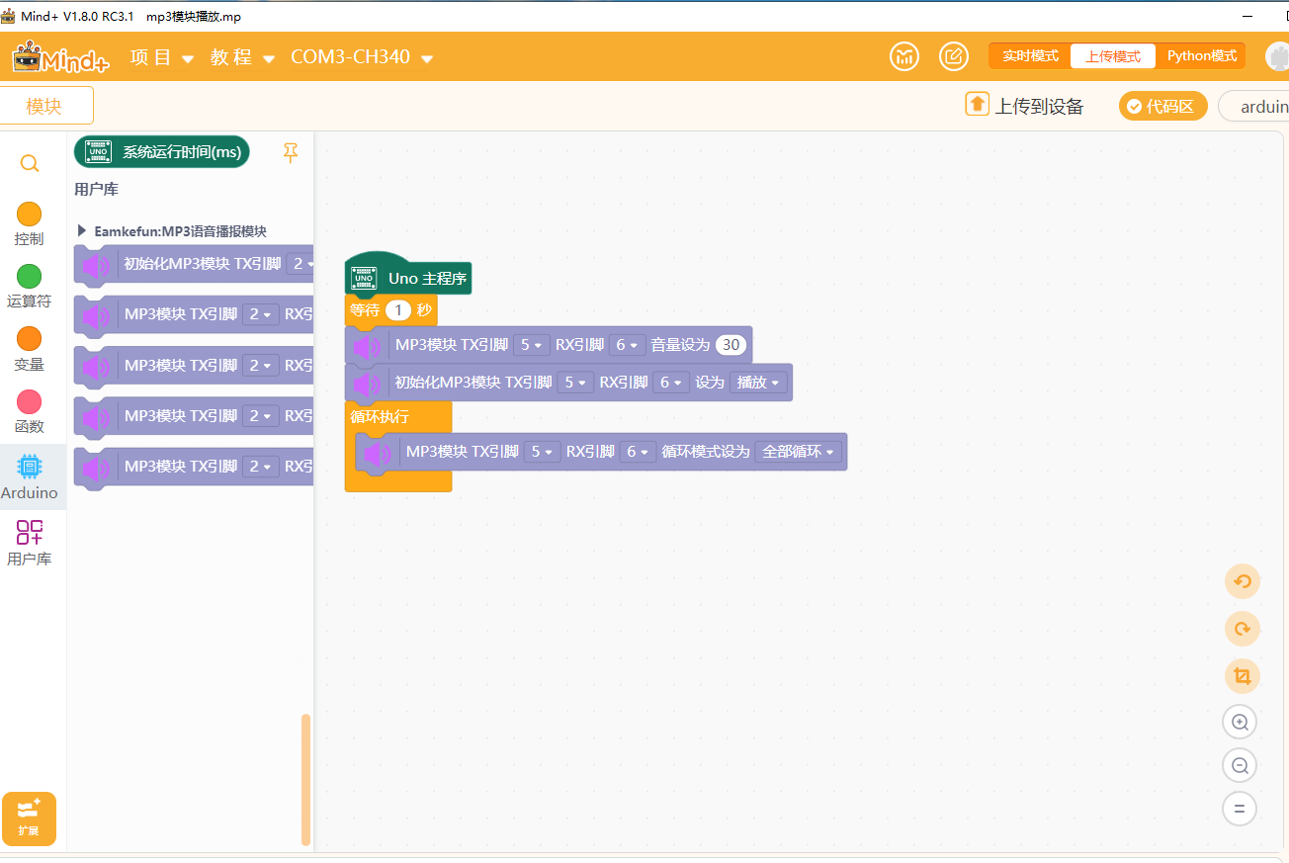This screenshot has height=863, width=1289.
Task: Open the 用户库 category in sidebar
Action: click(30, 542)
